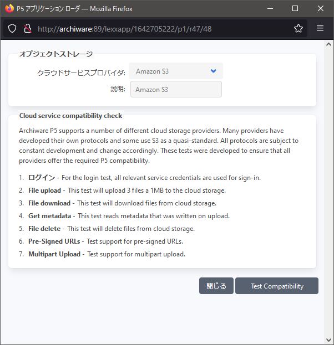Close the P5 application loader window
Viewport: 334px width, 345px height.
321,8
